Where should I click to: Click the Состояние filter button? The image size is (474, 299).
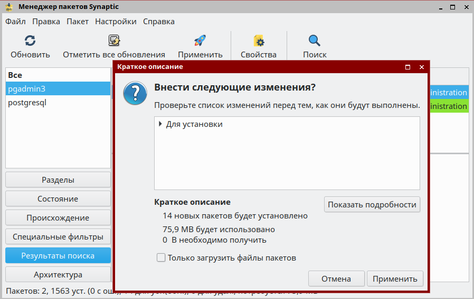click(x=58, y=199)
